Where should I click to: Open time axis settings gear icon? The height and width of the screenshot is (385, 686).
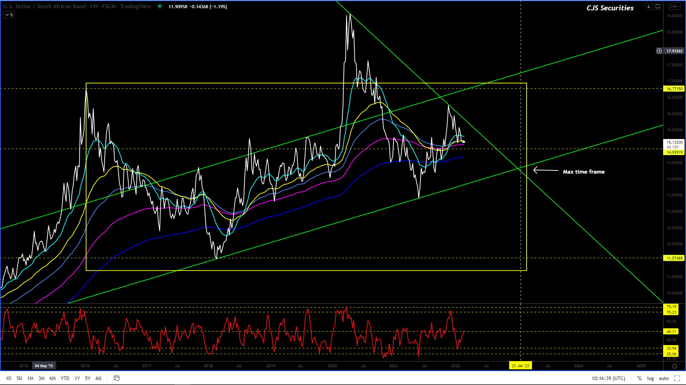pyautogui.click(x=675, y=366)
